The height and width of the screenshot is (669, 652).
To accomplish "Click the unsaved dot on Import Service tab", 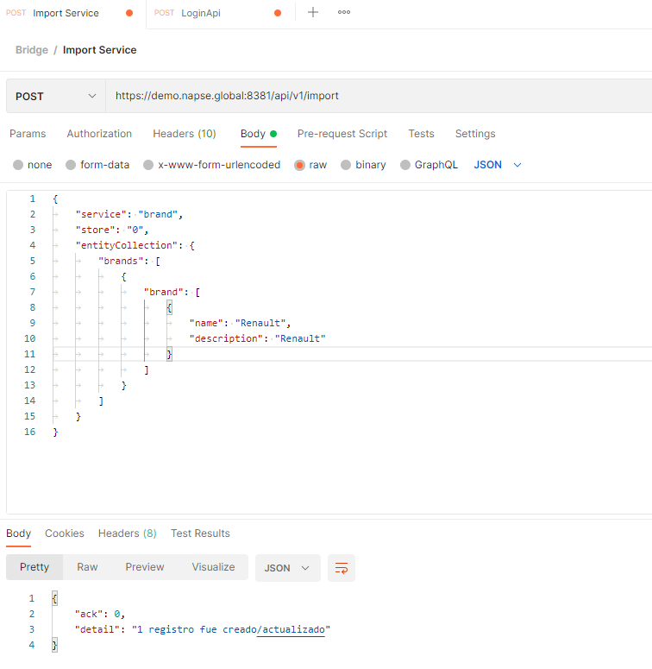I will pos(129,13).
